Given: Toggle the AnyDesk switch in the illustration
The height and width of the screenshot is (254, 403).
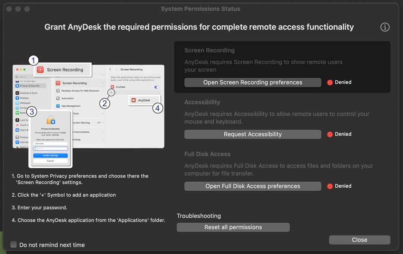Looking at the screenshot, I should coord(156,87).
